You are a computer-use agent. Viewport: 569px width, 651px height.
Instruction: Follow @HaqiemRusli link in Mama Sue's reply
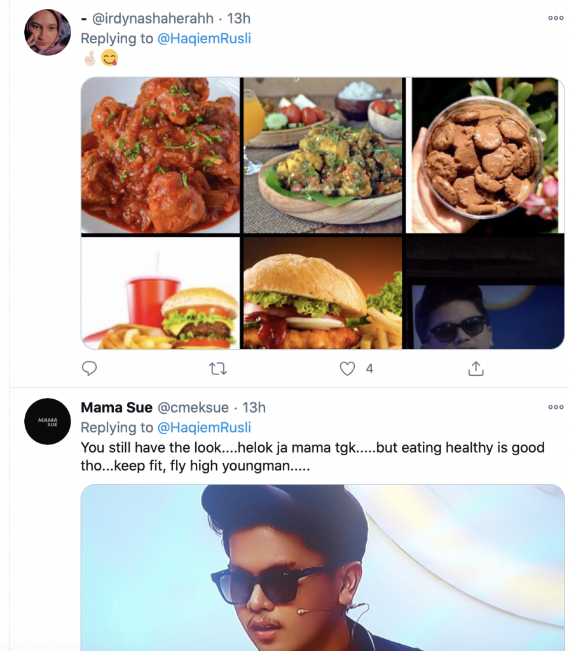point(204,427)
